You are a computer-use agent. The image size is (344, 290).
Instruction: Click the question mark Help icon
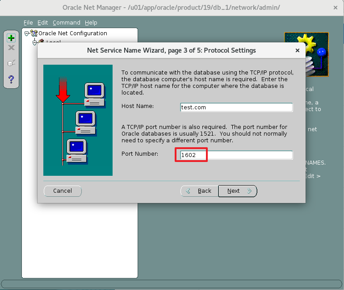pos(11,79)
